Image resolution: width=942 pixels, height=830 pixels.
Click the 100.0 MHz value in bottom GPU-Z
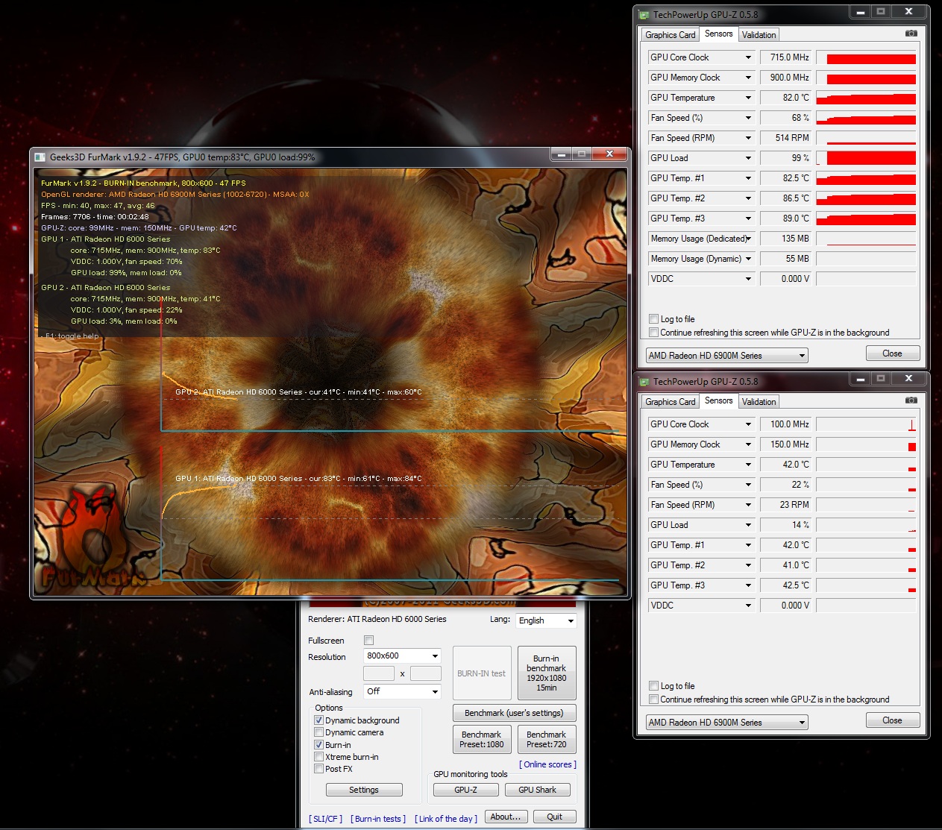coord(786,424)
